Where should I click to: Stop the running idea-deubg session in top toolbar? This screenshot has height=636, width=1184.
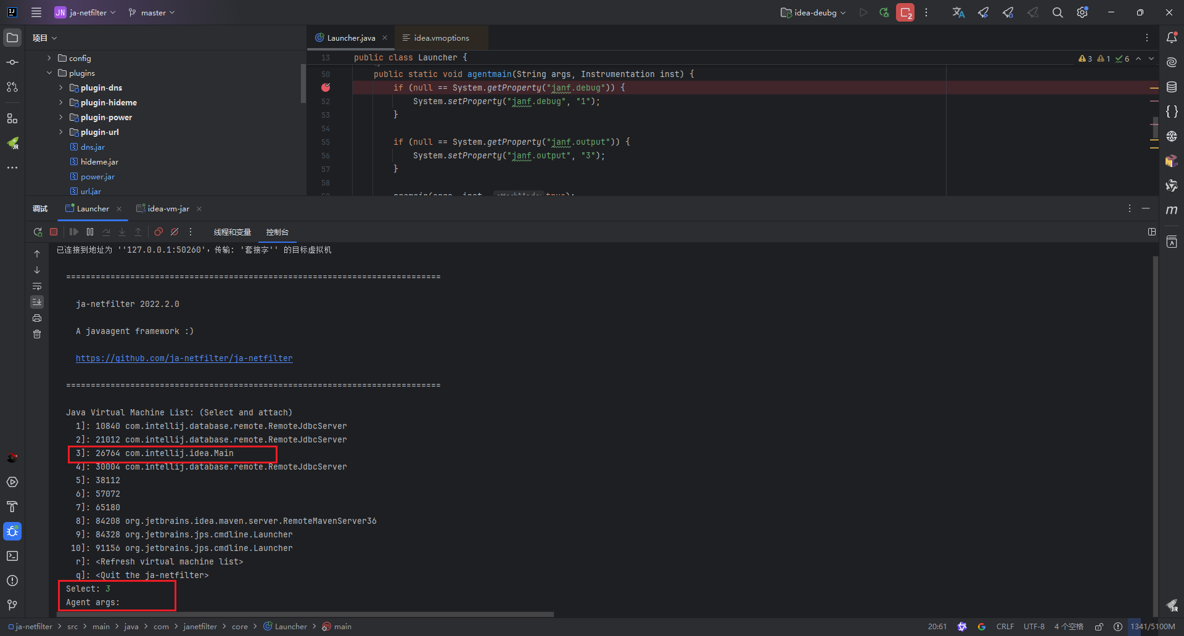click(905, 12)
